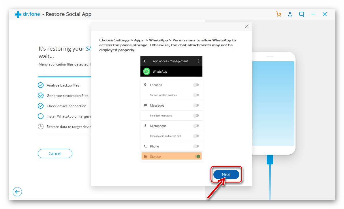The image size is (344, 209).
Task: Click the back navigation arrow bottom left
Action: (17, 192)
